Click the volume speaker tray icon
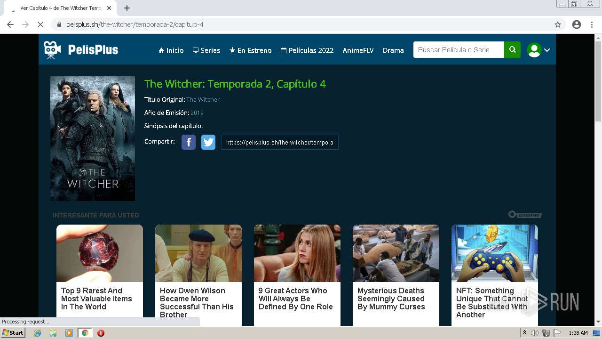Image resolution: width=602 pixels, height=339 pixels. click(x=535, y=333)
